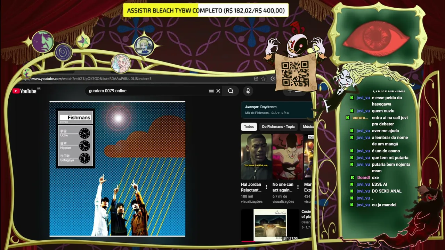Open the Hal Jordan Reluctant video title
This screenshot has height=250, width=445.
click(251, 187)
